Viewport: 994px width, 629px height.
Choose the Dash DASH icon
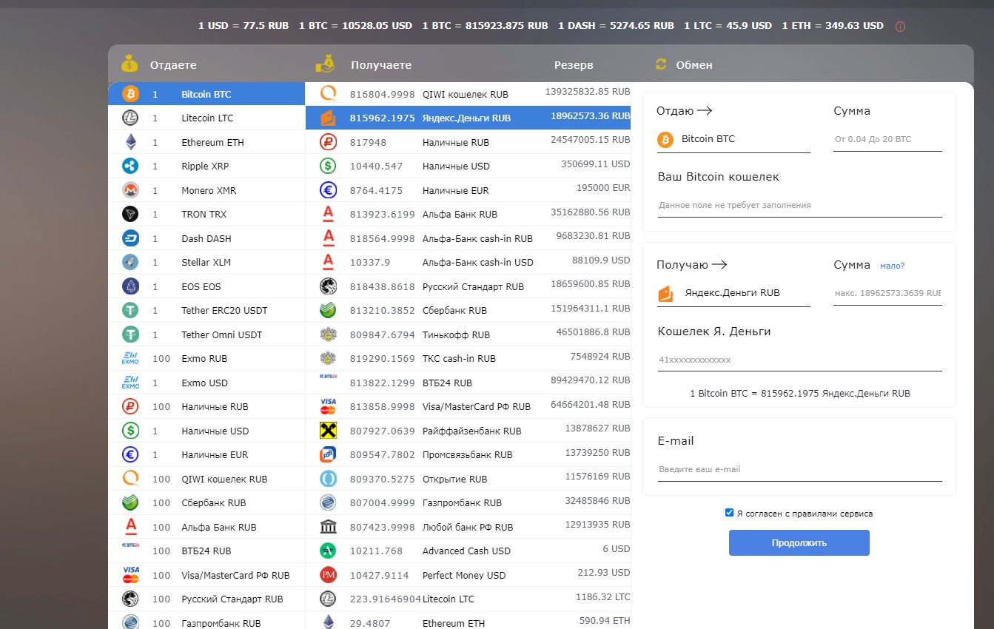click(x=130, y=238)
